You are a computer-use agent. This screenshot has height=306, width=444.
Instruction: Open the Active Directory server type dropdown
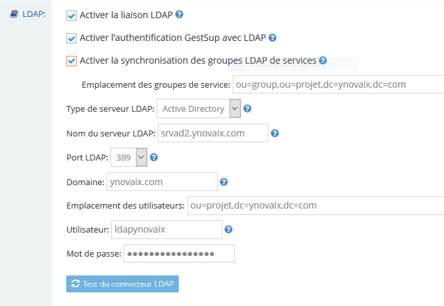199,108
